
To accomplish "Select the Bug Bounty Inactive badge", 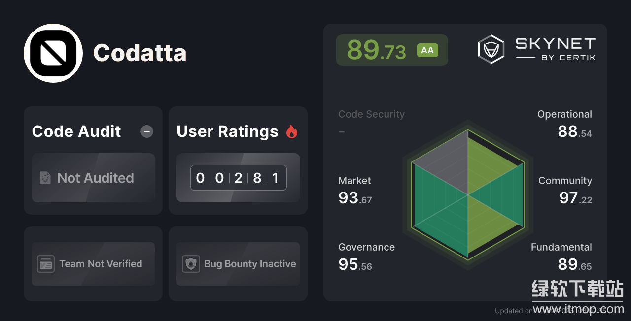I will click(238, 264).
